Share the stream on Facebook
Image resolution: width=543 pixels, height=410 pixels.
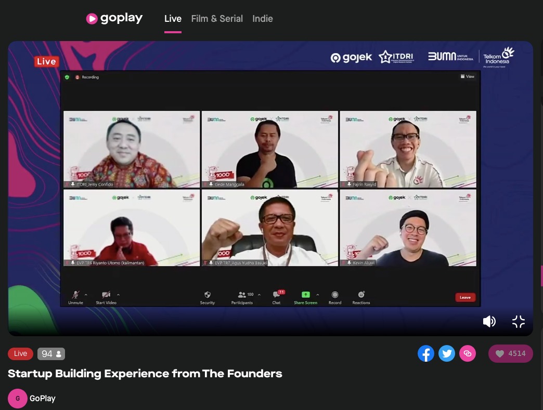(x=425, y=353)
